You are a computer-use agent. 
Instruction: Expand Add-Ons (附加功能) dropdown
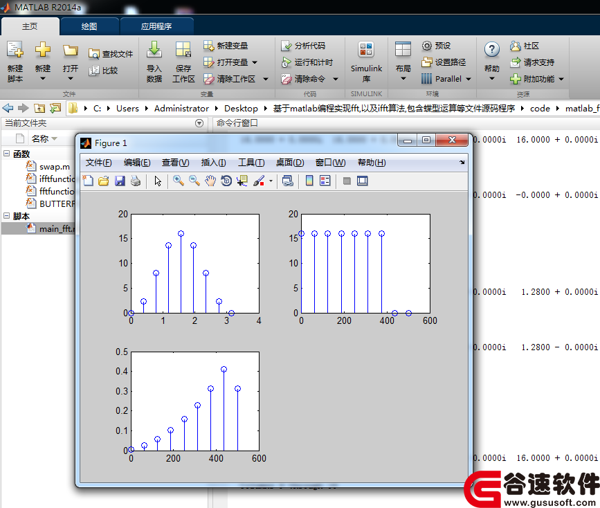(x=561, y=79)
